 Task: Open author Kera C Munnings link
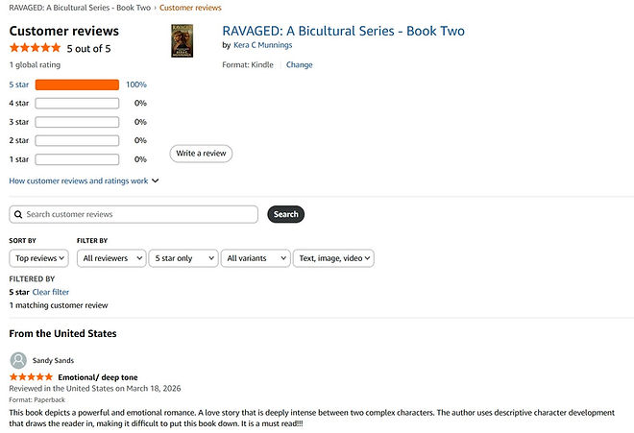point(263,45)
